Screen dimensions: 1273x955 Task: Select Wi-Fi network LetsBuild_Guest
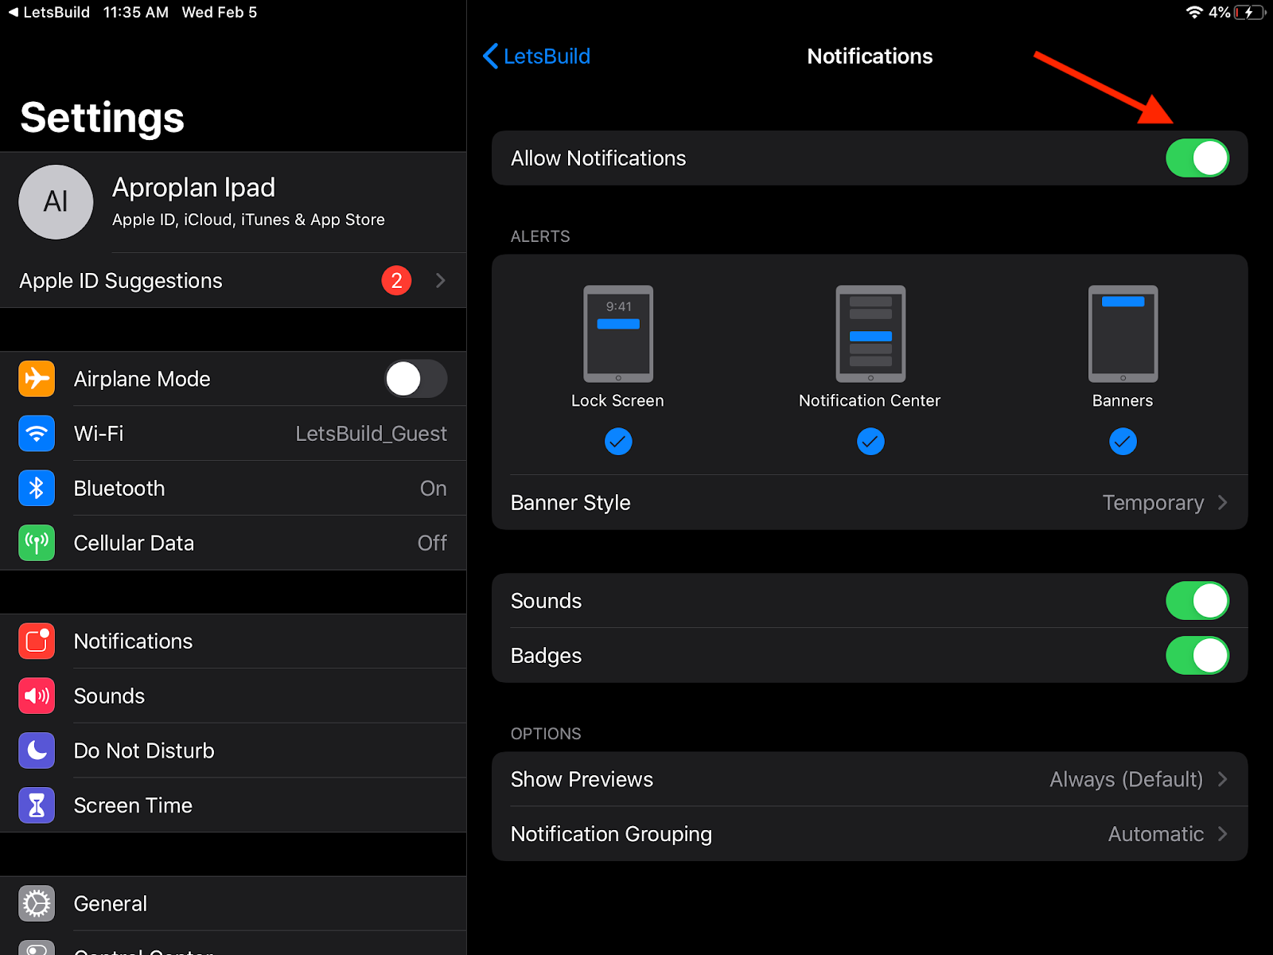pyautogui.click(x=233, y=434)
